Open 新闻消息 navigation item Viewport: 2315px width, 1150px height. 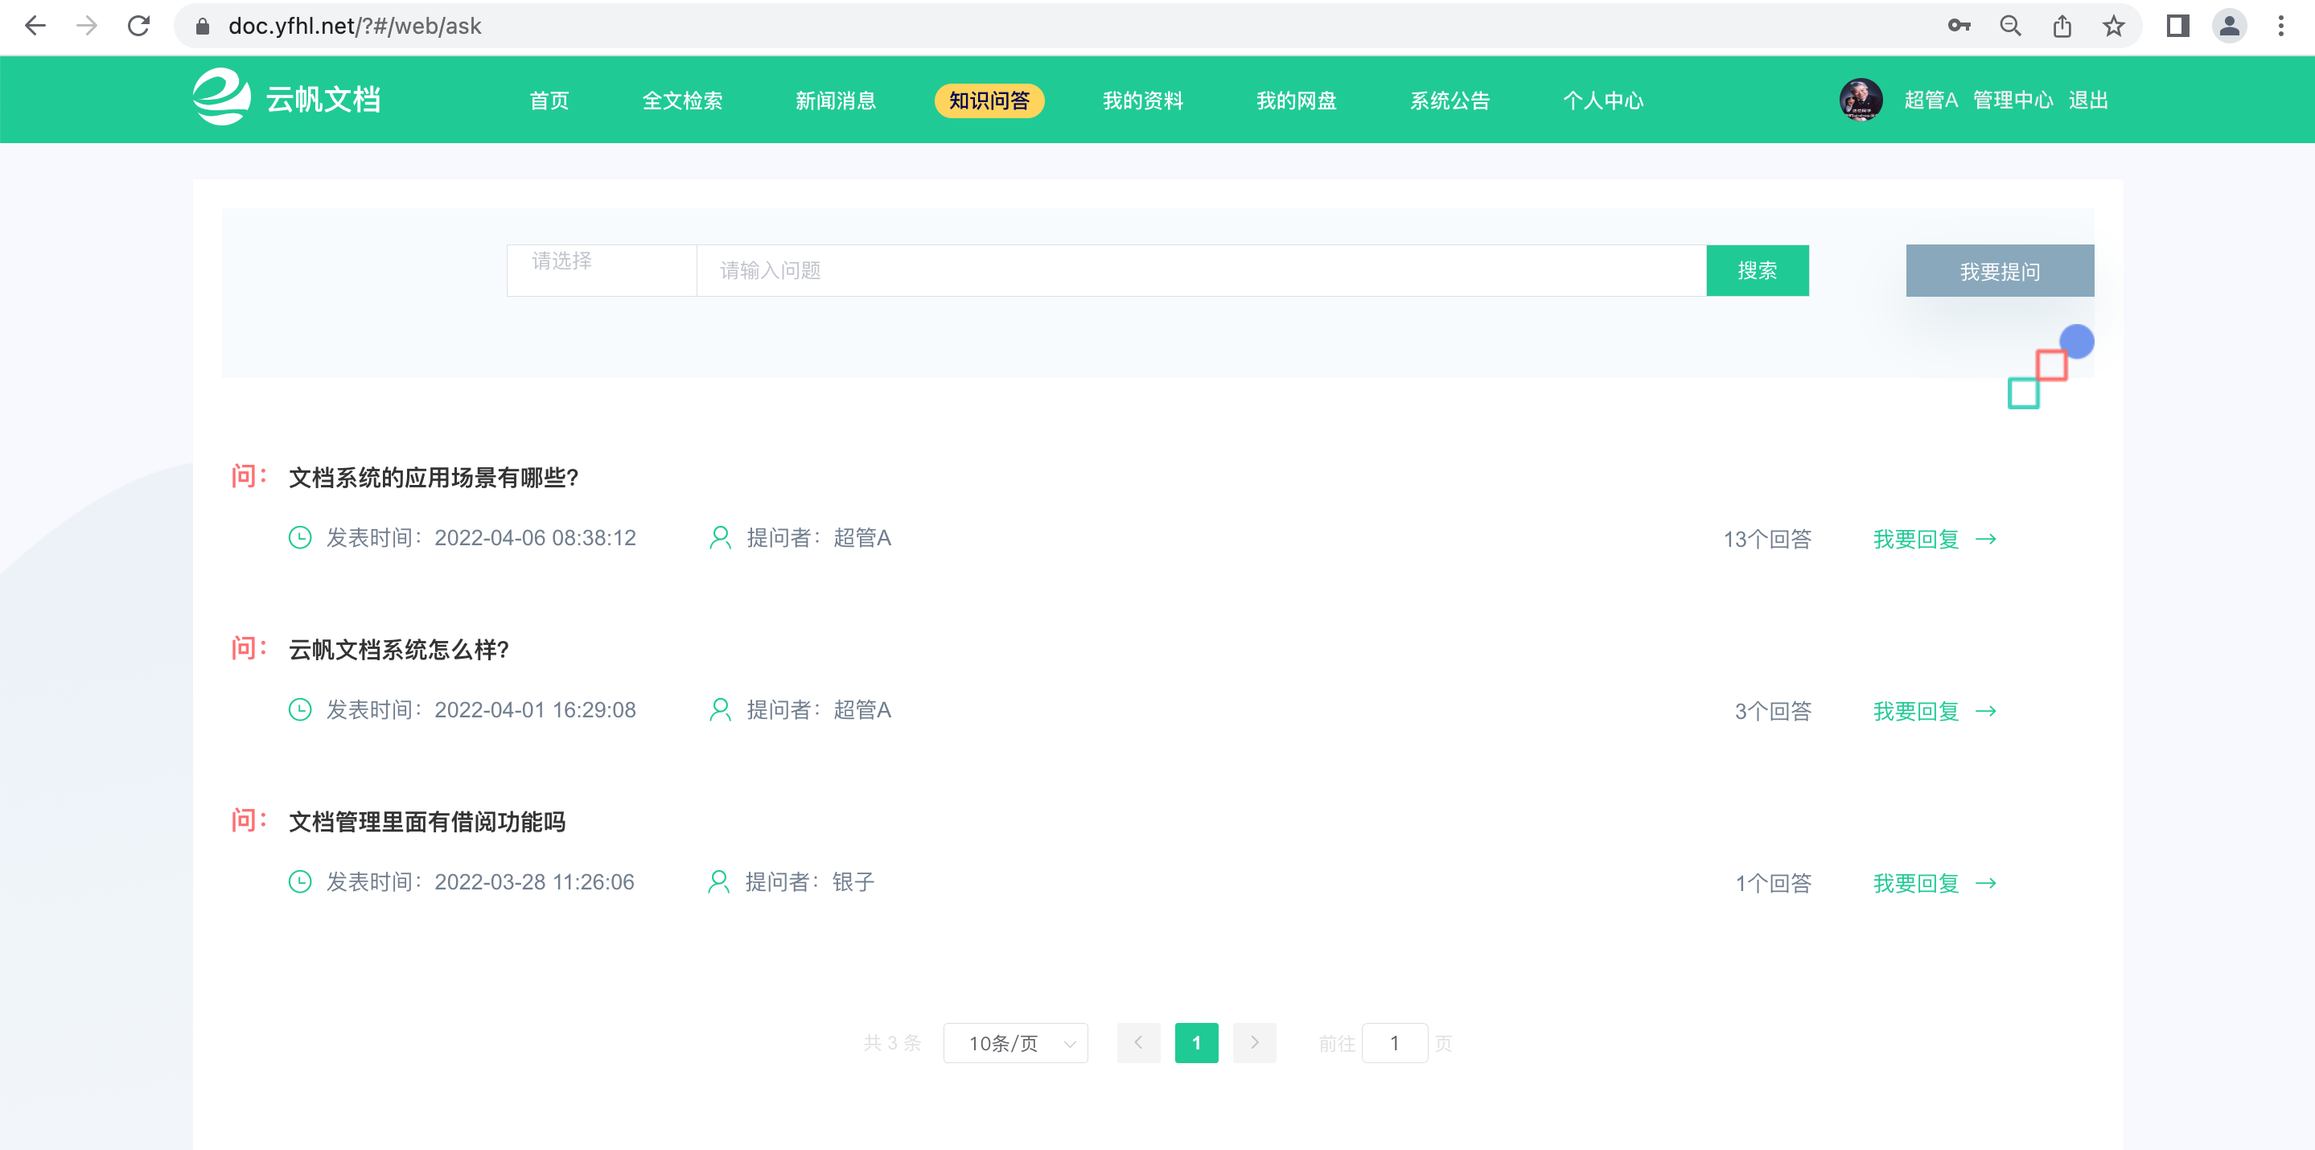[x=836, y=100]
